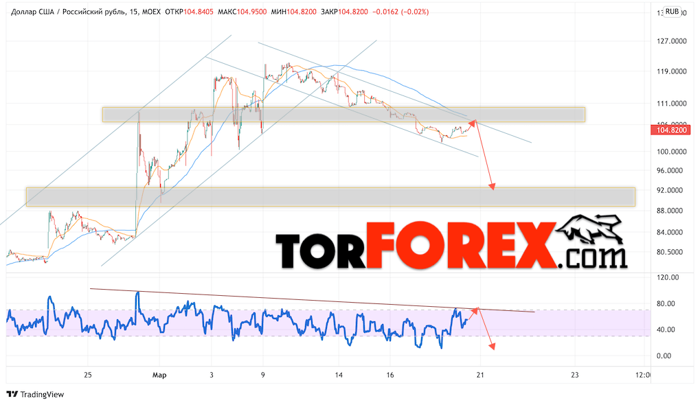Click the symbol name Доллар США / Российский рубль
700x405 pixels.
pos(58,12)
